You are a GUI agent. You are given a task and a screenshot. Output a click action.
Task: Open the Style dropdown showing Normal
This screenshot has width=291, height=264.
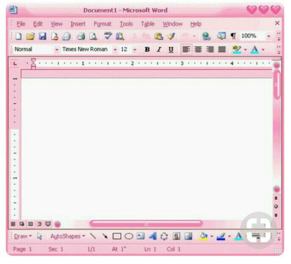(x=56, y=50)
